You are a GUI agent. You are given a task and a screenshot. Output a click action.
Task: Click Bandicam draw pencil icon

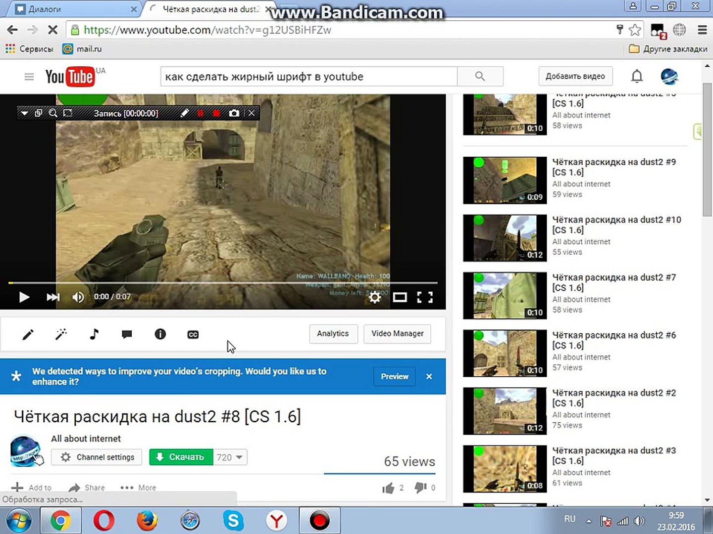pyautogui.click(x=184, y=113)
